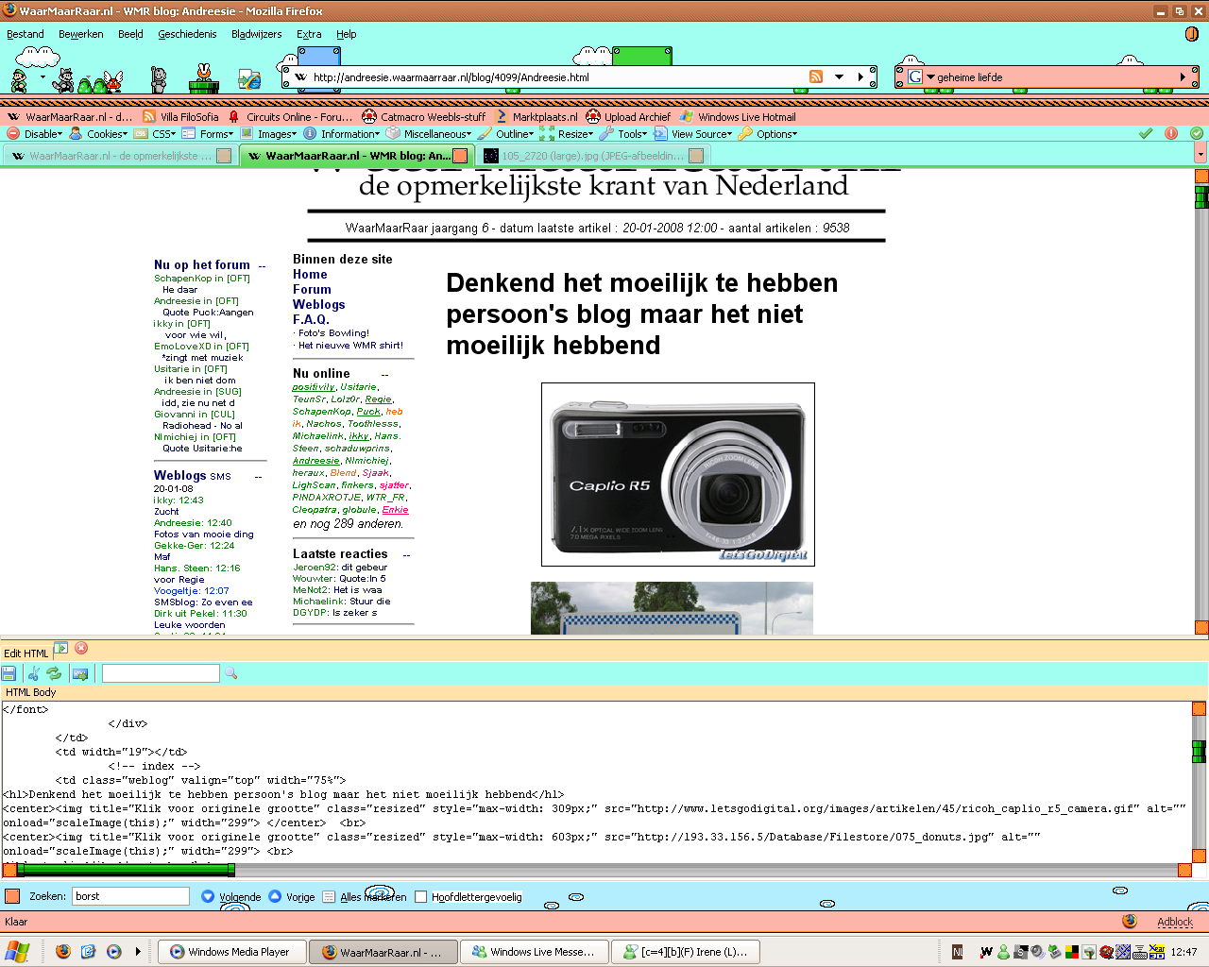Open the Bladwijzers menu
This screenshot has height=967, width=1209.
coord(256,34)
